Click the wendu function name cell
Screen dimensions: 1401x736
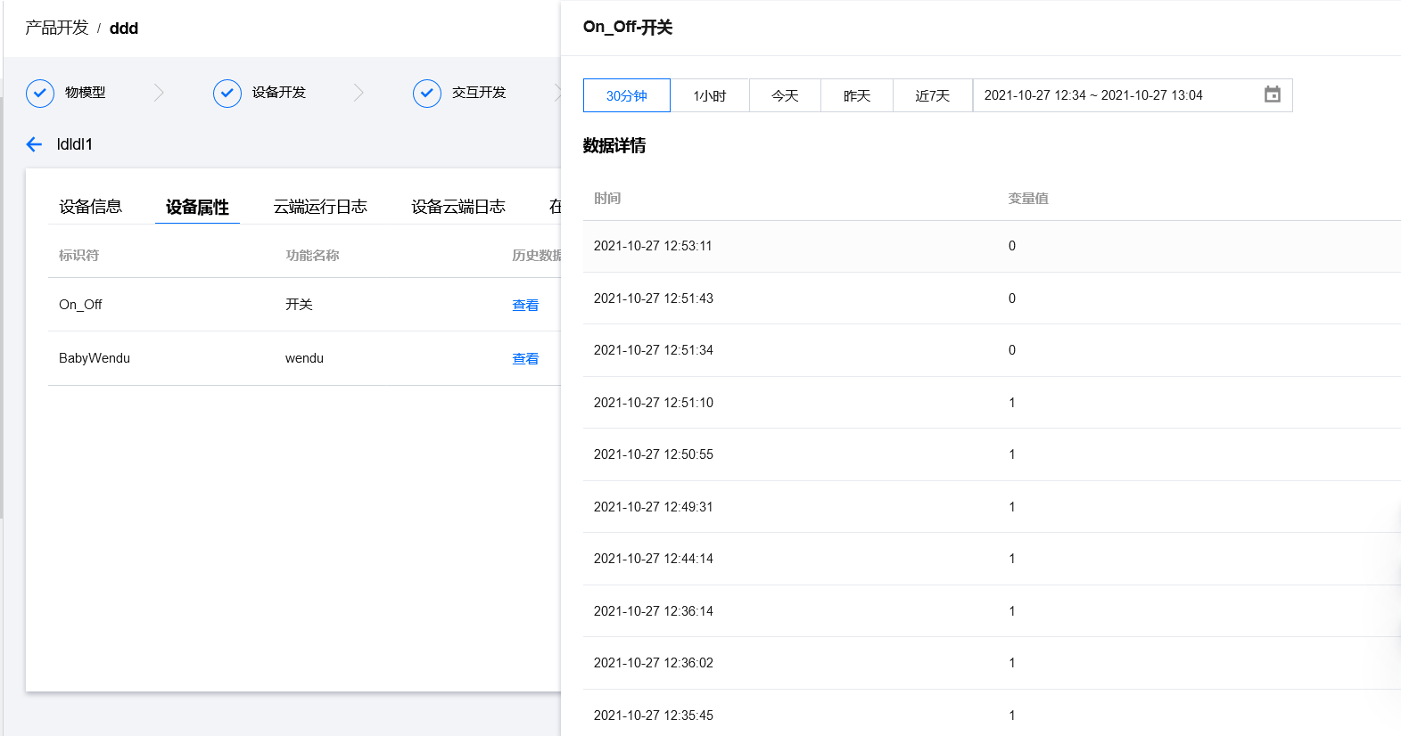click(304, 358)
